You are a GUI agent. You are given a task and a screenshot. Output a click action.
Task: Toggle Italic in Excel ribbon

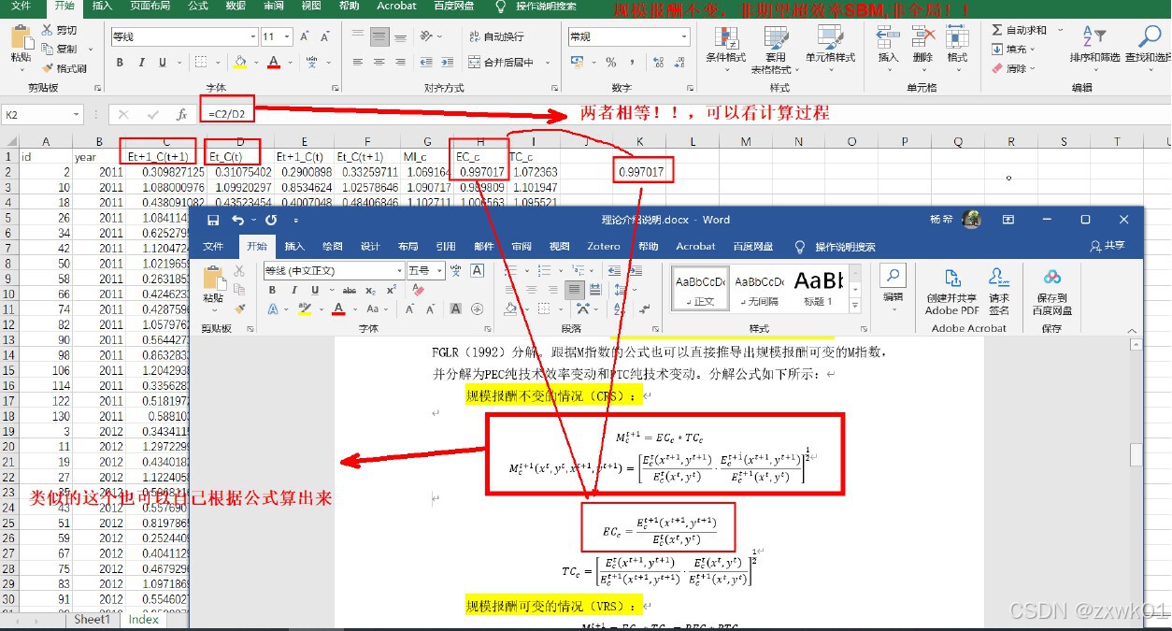point(142,63)
